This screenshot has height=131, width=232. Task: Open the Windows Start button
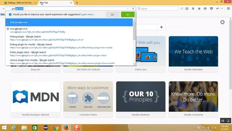4,128
